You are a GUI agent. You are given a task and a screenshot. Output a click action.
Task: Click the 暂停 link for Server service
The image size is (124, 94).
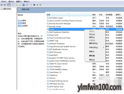pyautogui.click(x=19, y=23)
